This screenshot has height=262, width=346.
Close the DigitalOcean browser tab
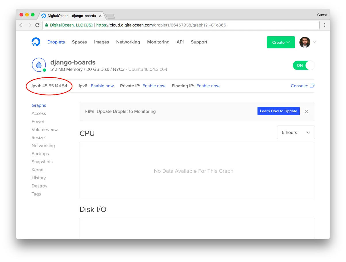(x=100, y=16)
